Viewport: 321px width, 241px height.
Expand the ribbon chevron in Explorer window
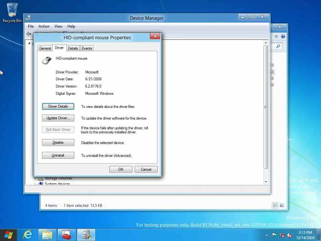[276, 36]
